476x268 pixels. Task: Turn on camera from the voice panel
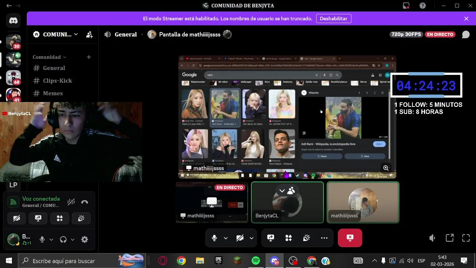click(16, 218)
